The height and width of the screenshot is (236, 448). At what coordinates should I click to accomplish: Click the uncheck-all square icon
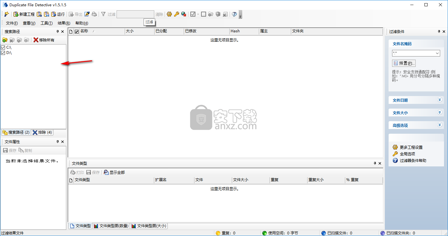204,14
